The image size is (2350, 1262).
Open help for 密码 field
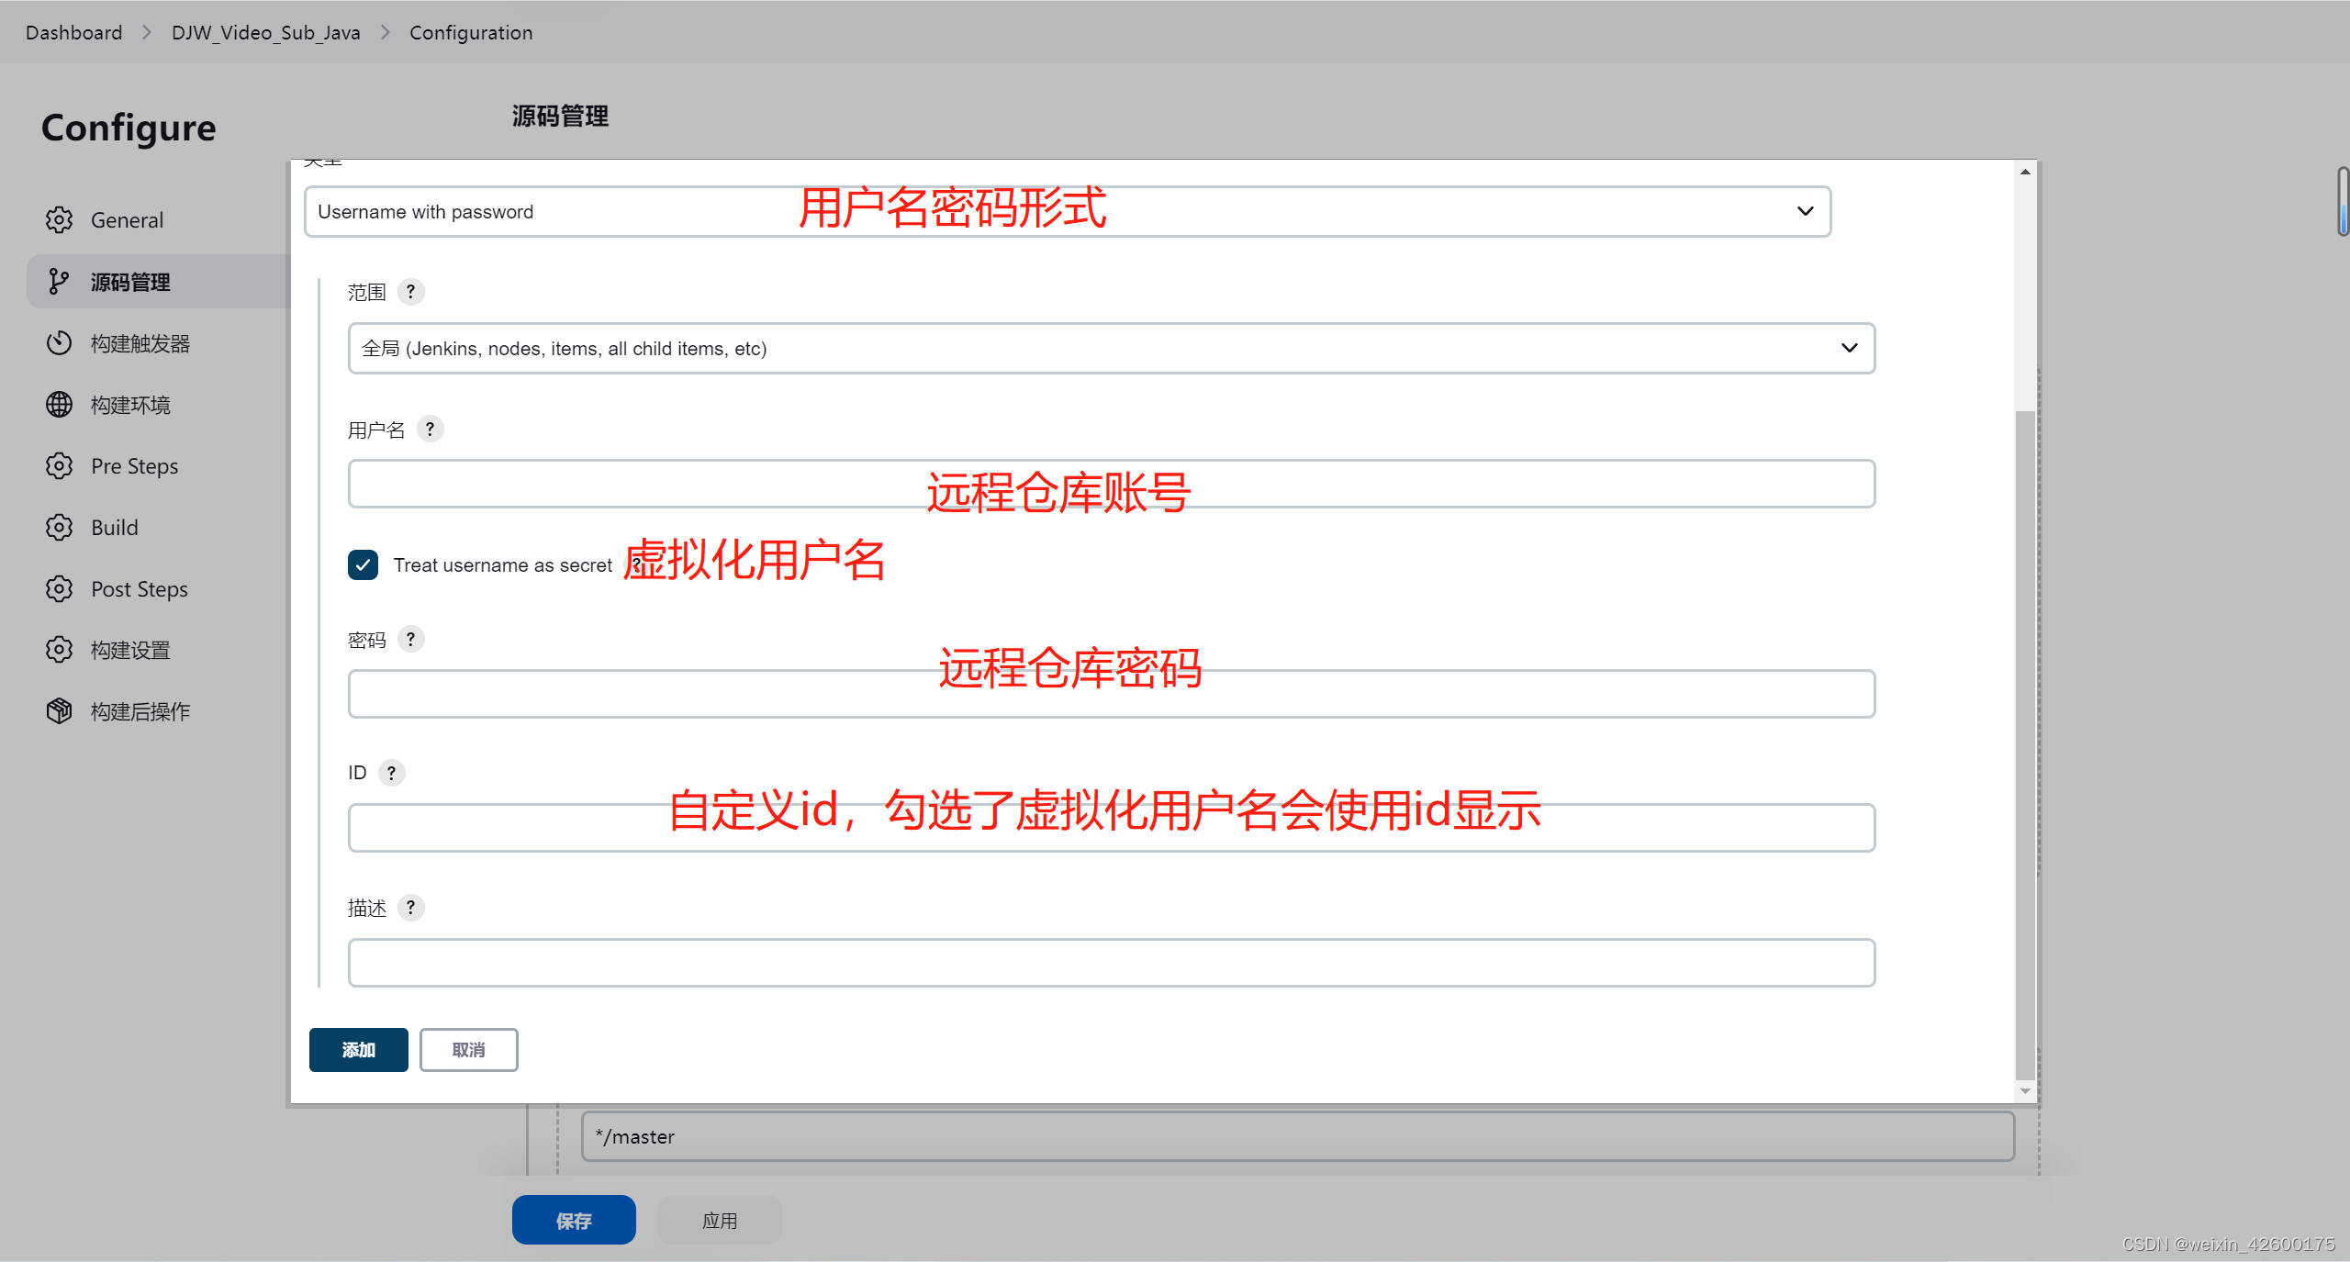click(x=410, y=639)
